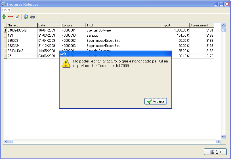Click the entry number 3170 cell
This screenshot has height=159, width=231.
202,56
